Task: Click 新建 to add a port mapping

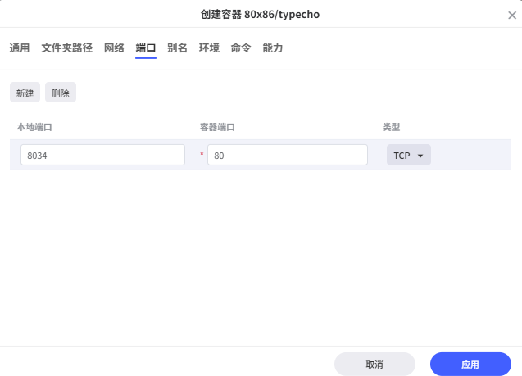Action: pos(25,93)
